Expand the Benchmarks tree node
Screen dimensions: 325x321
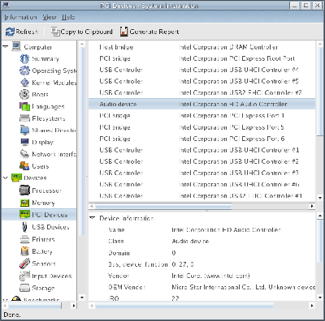point(5,300)
